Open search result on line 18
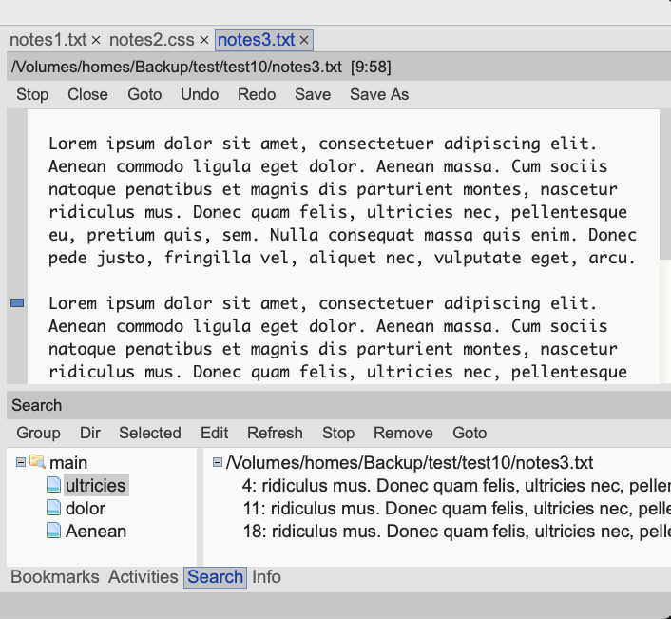Image resolution: width=671 pixels, height=619 pixels. [x=456, y=532]
